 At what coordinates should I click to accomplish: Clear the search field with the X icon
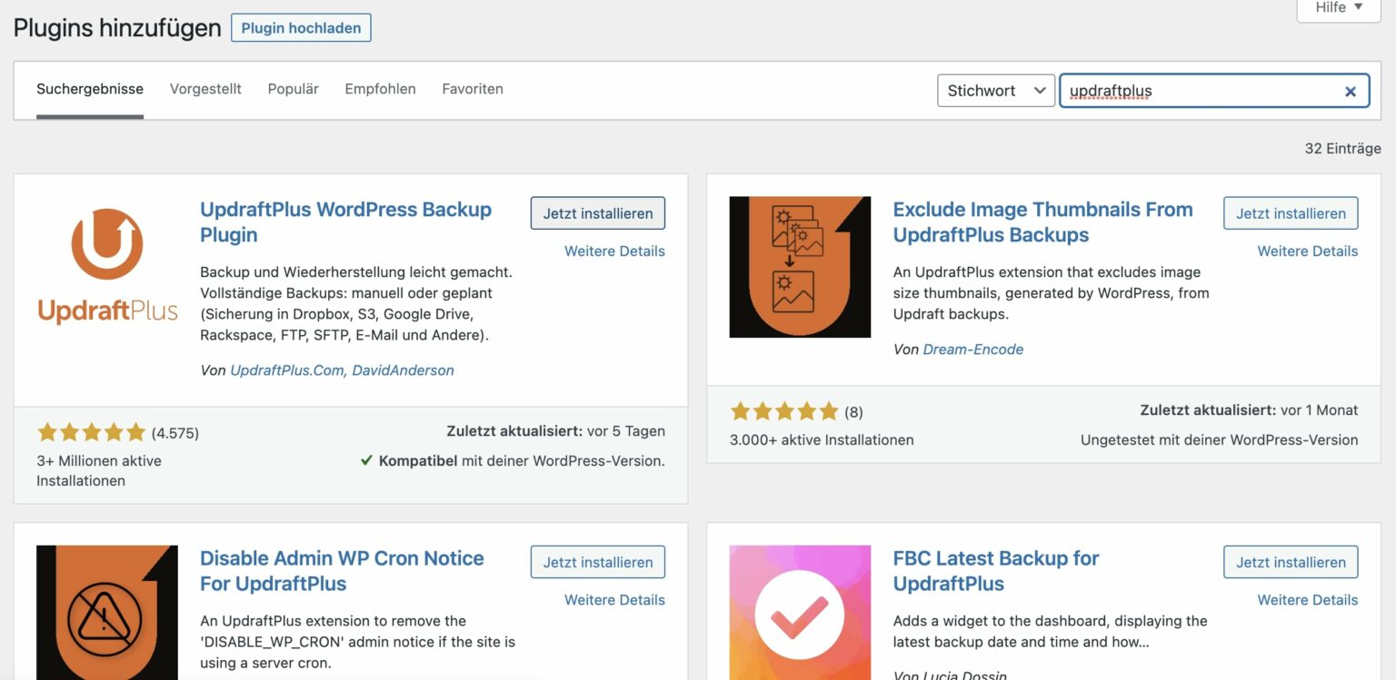pos(1351,91)
